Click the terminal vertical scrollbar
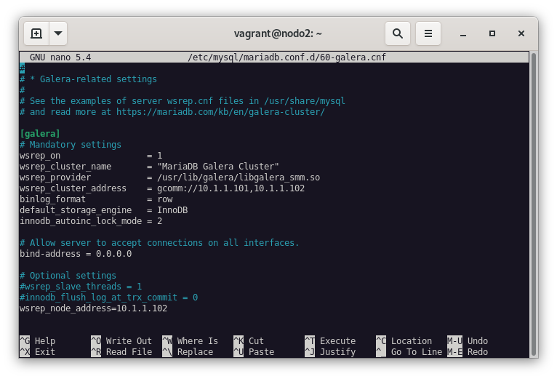Screen dimensions: 557x379 (x=534, y=204)
